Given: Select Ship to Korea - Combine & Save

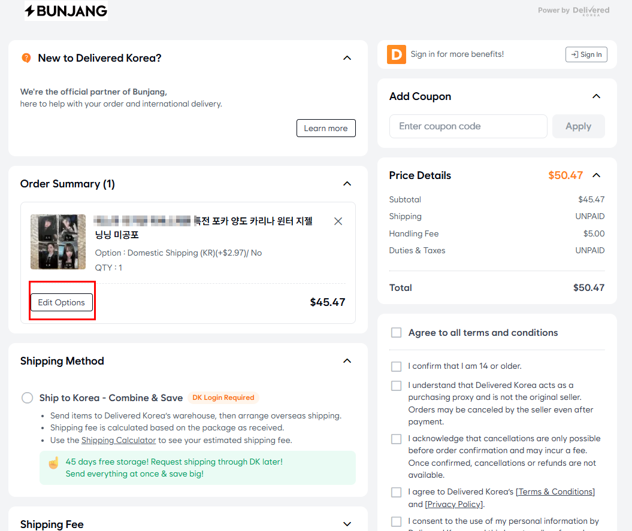Looking at the screenshot, I should click(28, 398).
